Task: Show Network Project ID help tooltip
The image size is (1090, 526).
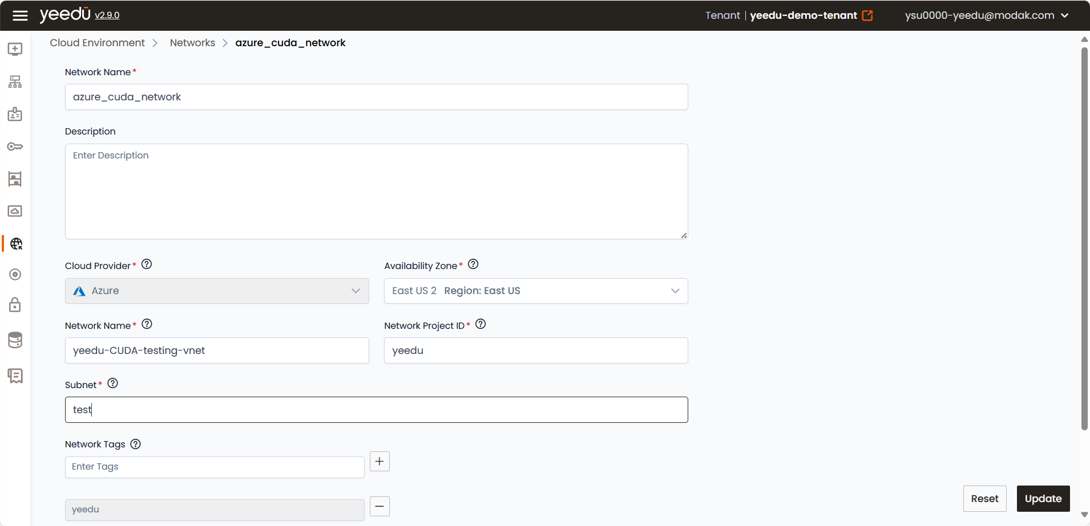Action: (481, 324)
